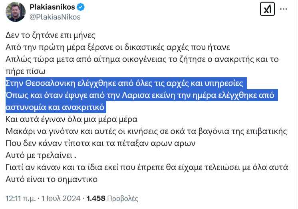Open the three-dot more options menu
The image size is (298, 209).
pyautogui.click(x=283, y=9)
